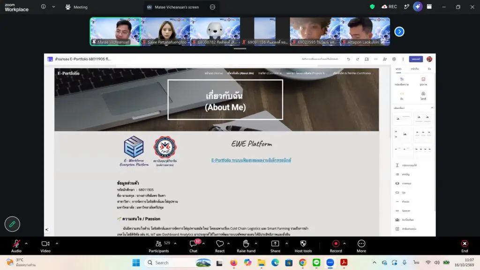480x270 pixels.
Task: Select About Me navigation menu item
Action: pyautogui.click(x=240, y=73)
